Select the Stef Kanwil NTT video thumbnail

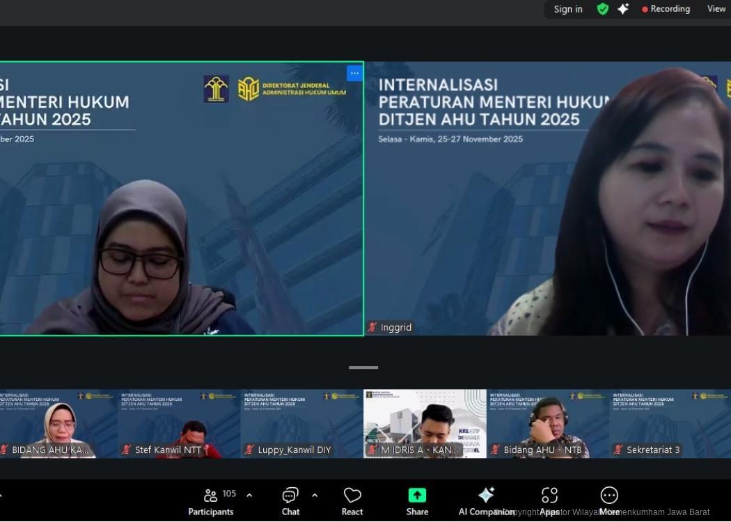point(179,423)
